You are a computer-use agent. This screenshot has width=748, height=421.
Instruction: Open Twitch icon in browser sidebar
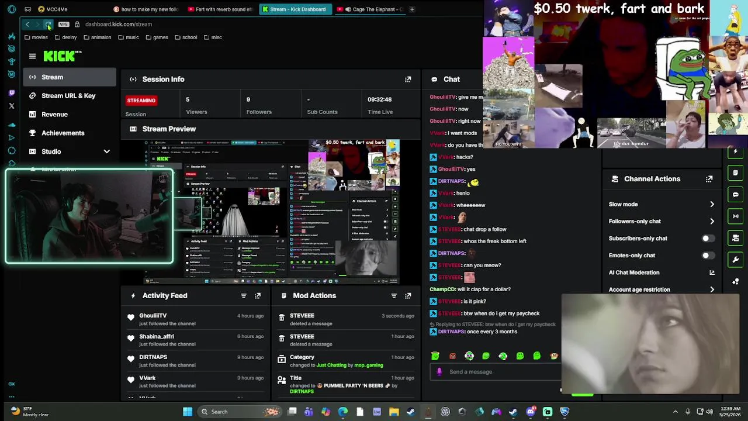12,93
